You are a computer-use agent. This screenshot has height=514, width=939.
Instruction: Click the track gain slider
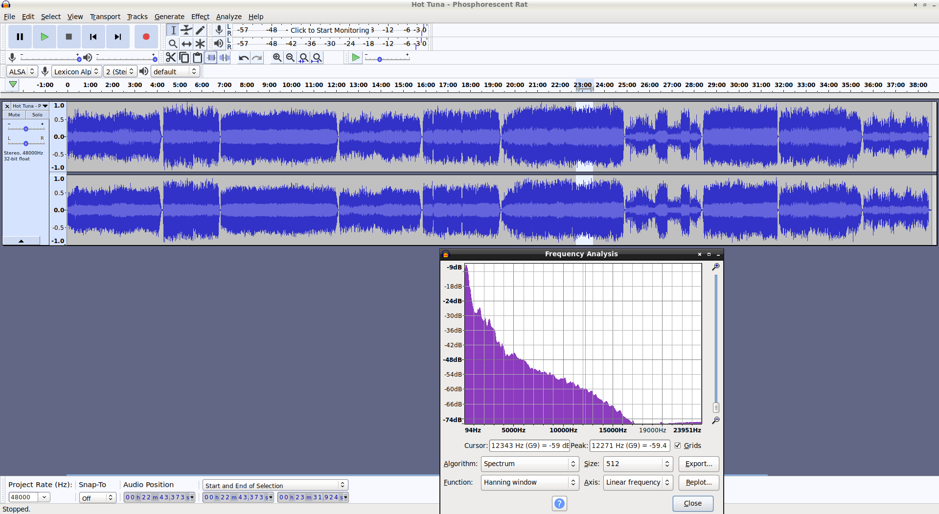(26, 128)
